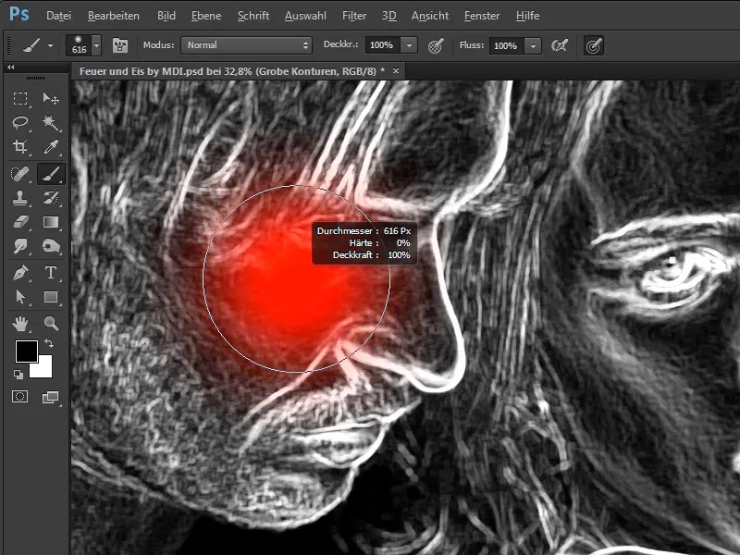Collapse the tools panel double arrows

(10, 68)
